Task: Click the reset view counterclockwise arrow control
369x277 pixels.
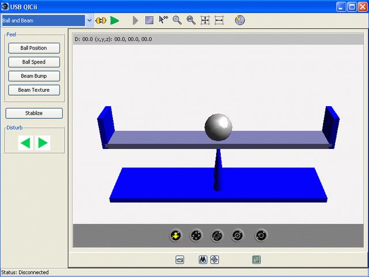Action: tap(261, 235)
